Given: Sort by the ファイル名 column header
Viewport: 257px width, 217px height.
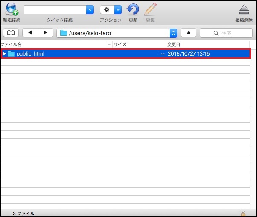Looking at the screenshot, I should point(53,44).
